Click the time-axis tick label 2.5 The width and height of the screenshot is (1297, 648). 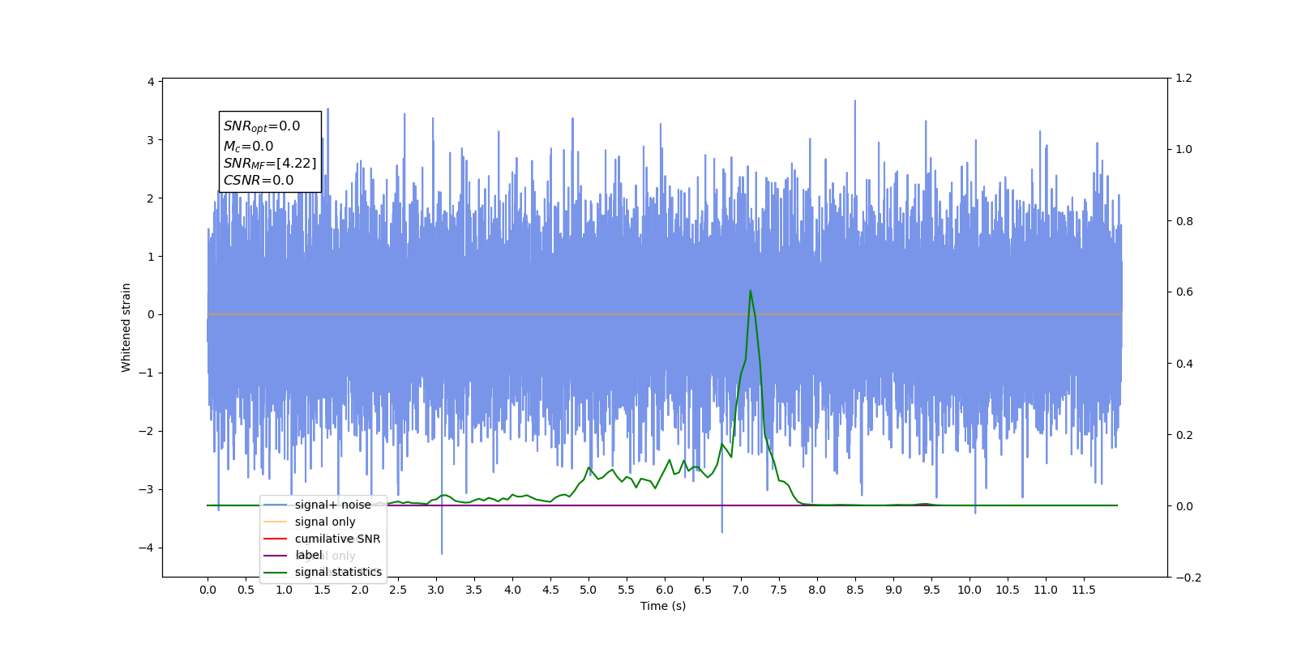pos(398,590)
